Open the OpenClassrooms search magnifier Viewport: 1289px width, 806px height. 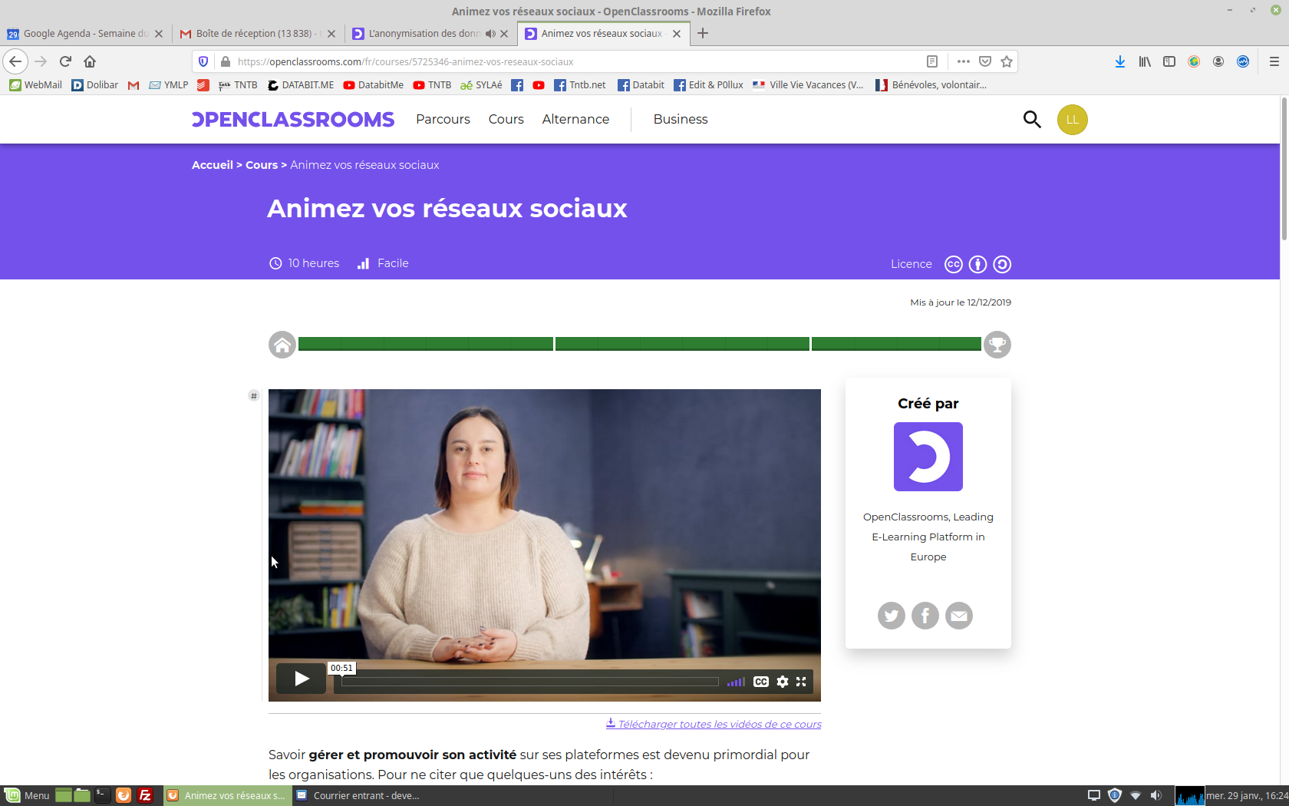1032,119
